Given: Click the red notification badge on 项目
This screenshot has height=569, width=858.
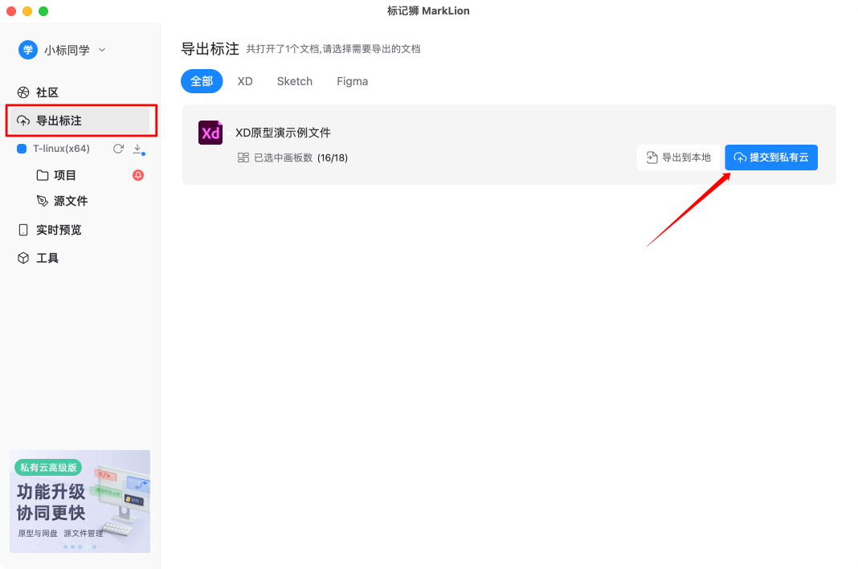Looking at the screenshot, I should pos(138,175).
